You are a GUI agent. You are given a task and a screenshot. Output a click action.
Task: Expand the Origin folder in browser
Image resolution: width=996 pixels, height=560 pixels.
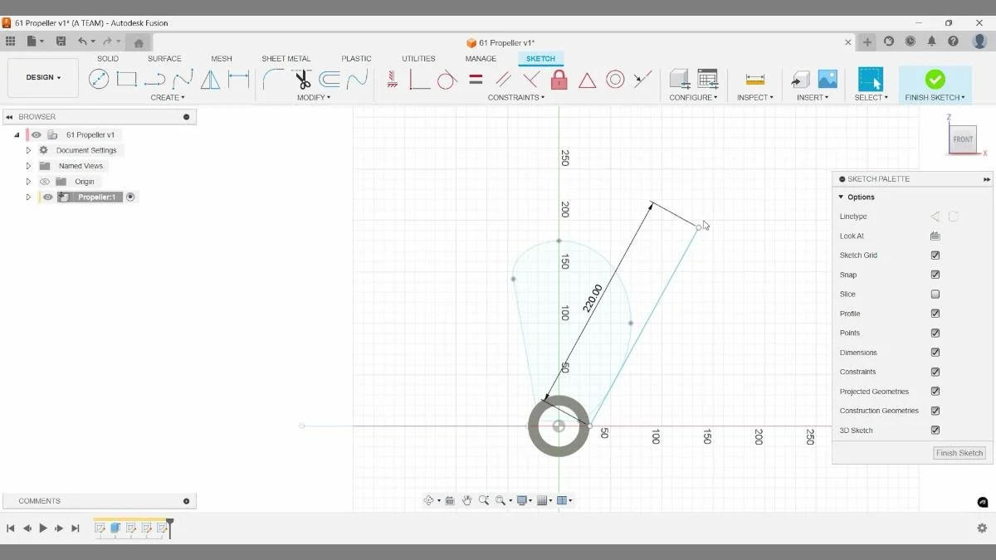[27, 181]
